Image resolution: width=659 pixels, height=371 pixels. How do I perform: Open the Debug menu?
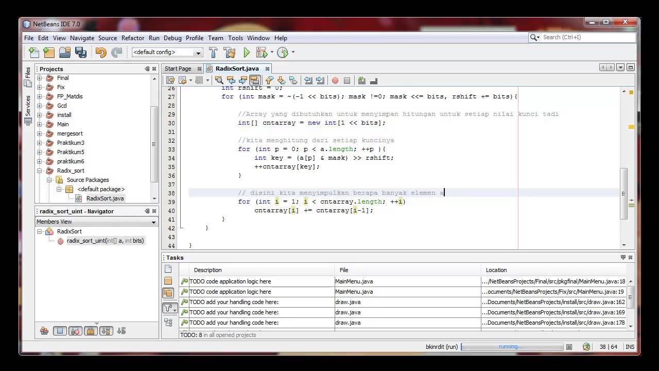click(x=172, y=38)
